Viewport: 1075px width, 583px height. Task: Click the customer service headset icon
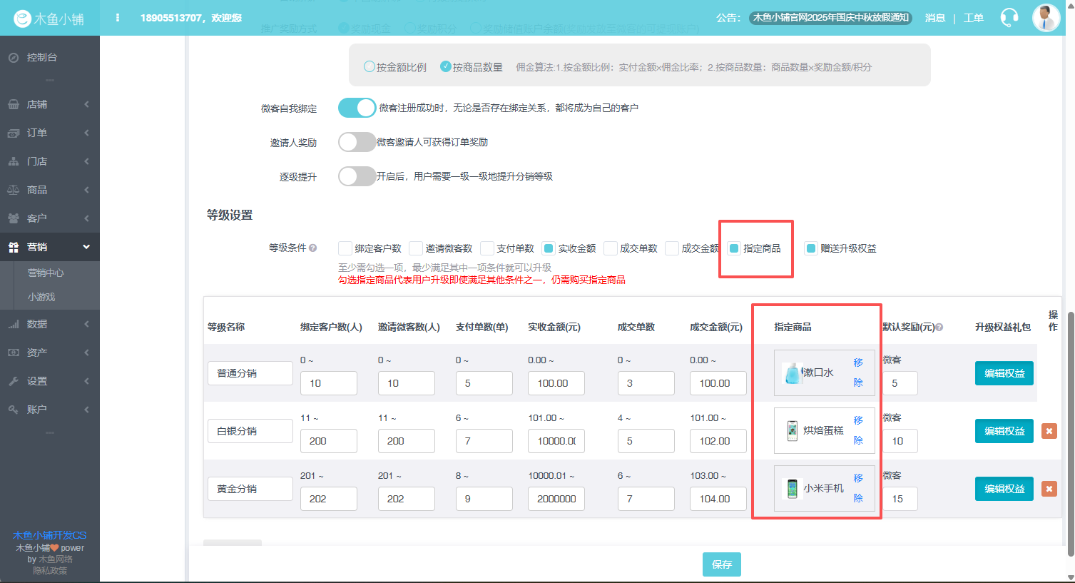[x=1009, y=18]
